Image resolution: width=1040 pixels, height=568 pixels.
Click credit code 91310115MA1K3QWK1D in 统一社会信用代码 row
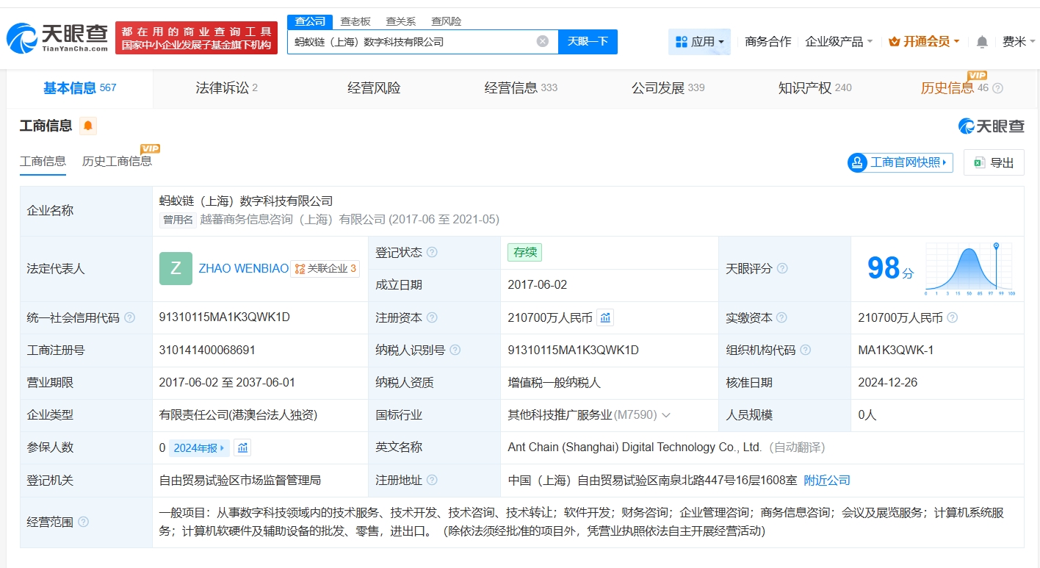225,317
